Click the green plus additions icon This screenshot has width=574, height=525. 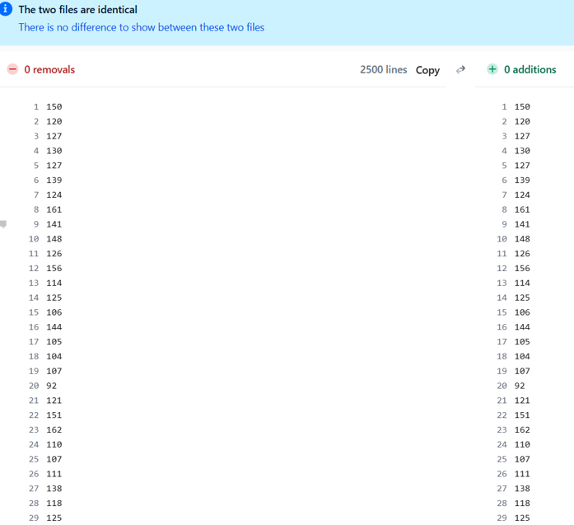pos(492,70)
